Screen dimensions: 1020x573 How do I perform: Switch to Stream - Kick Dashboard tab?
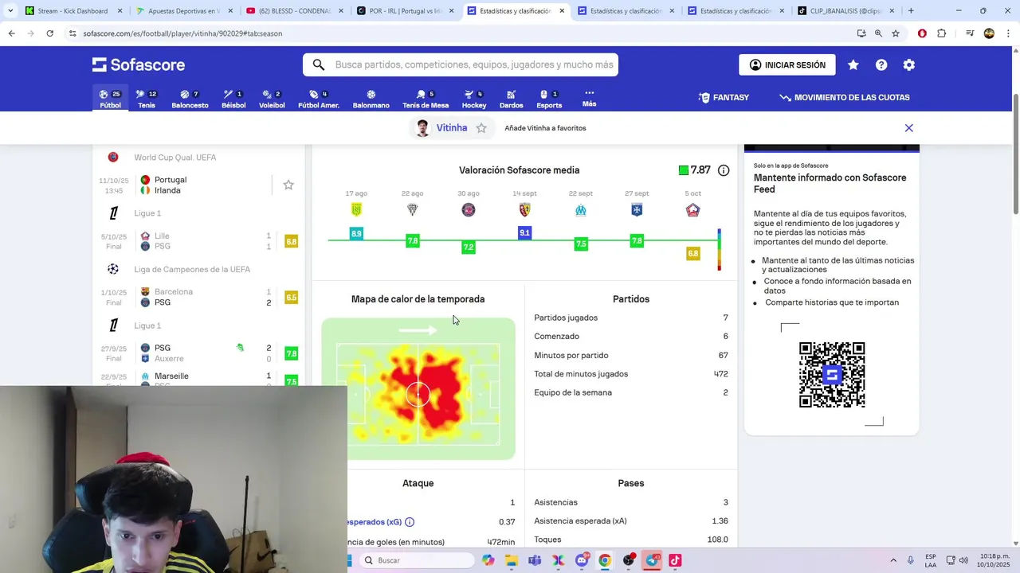[73, 11]
